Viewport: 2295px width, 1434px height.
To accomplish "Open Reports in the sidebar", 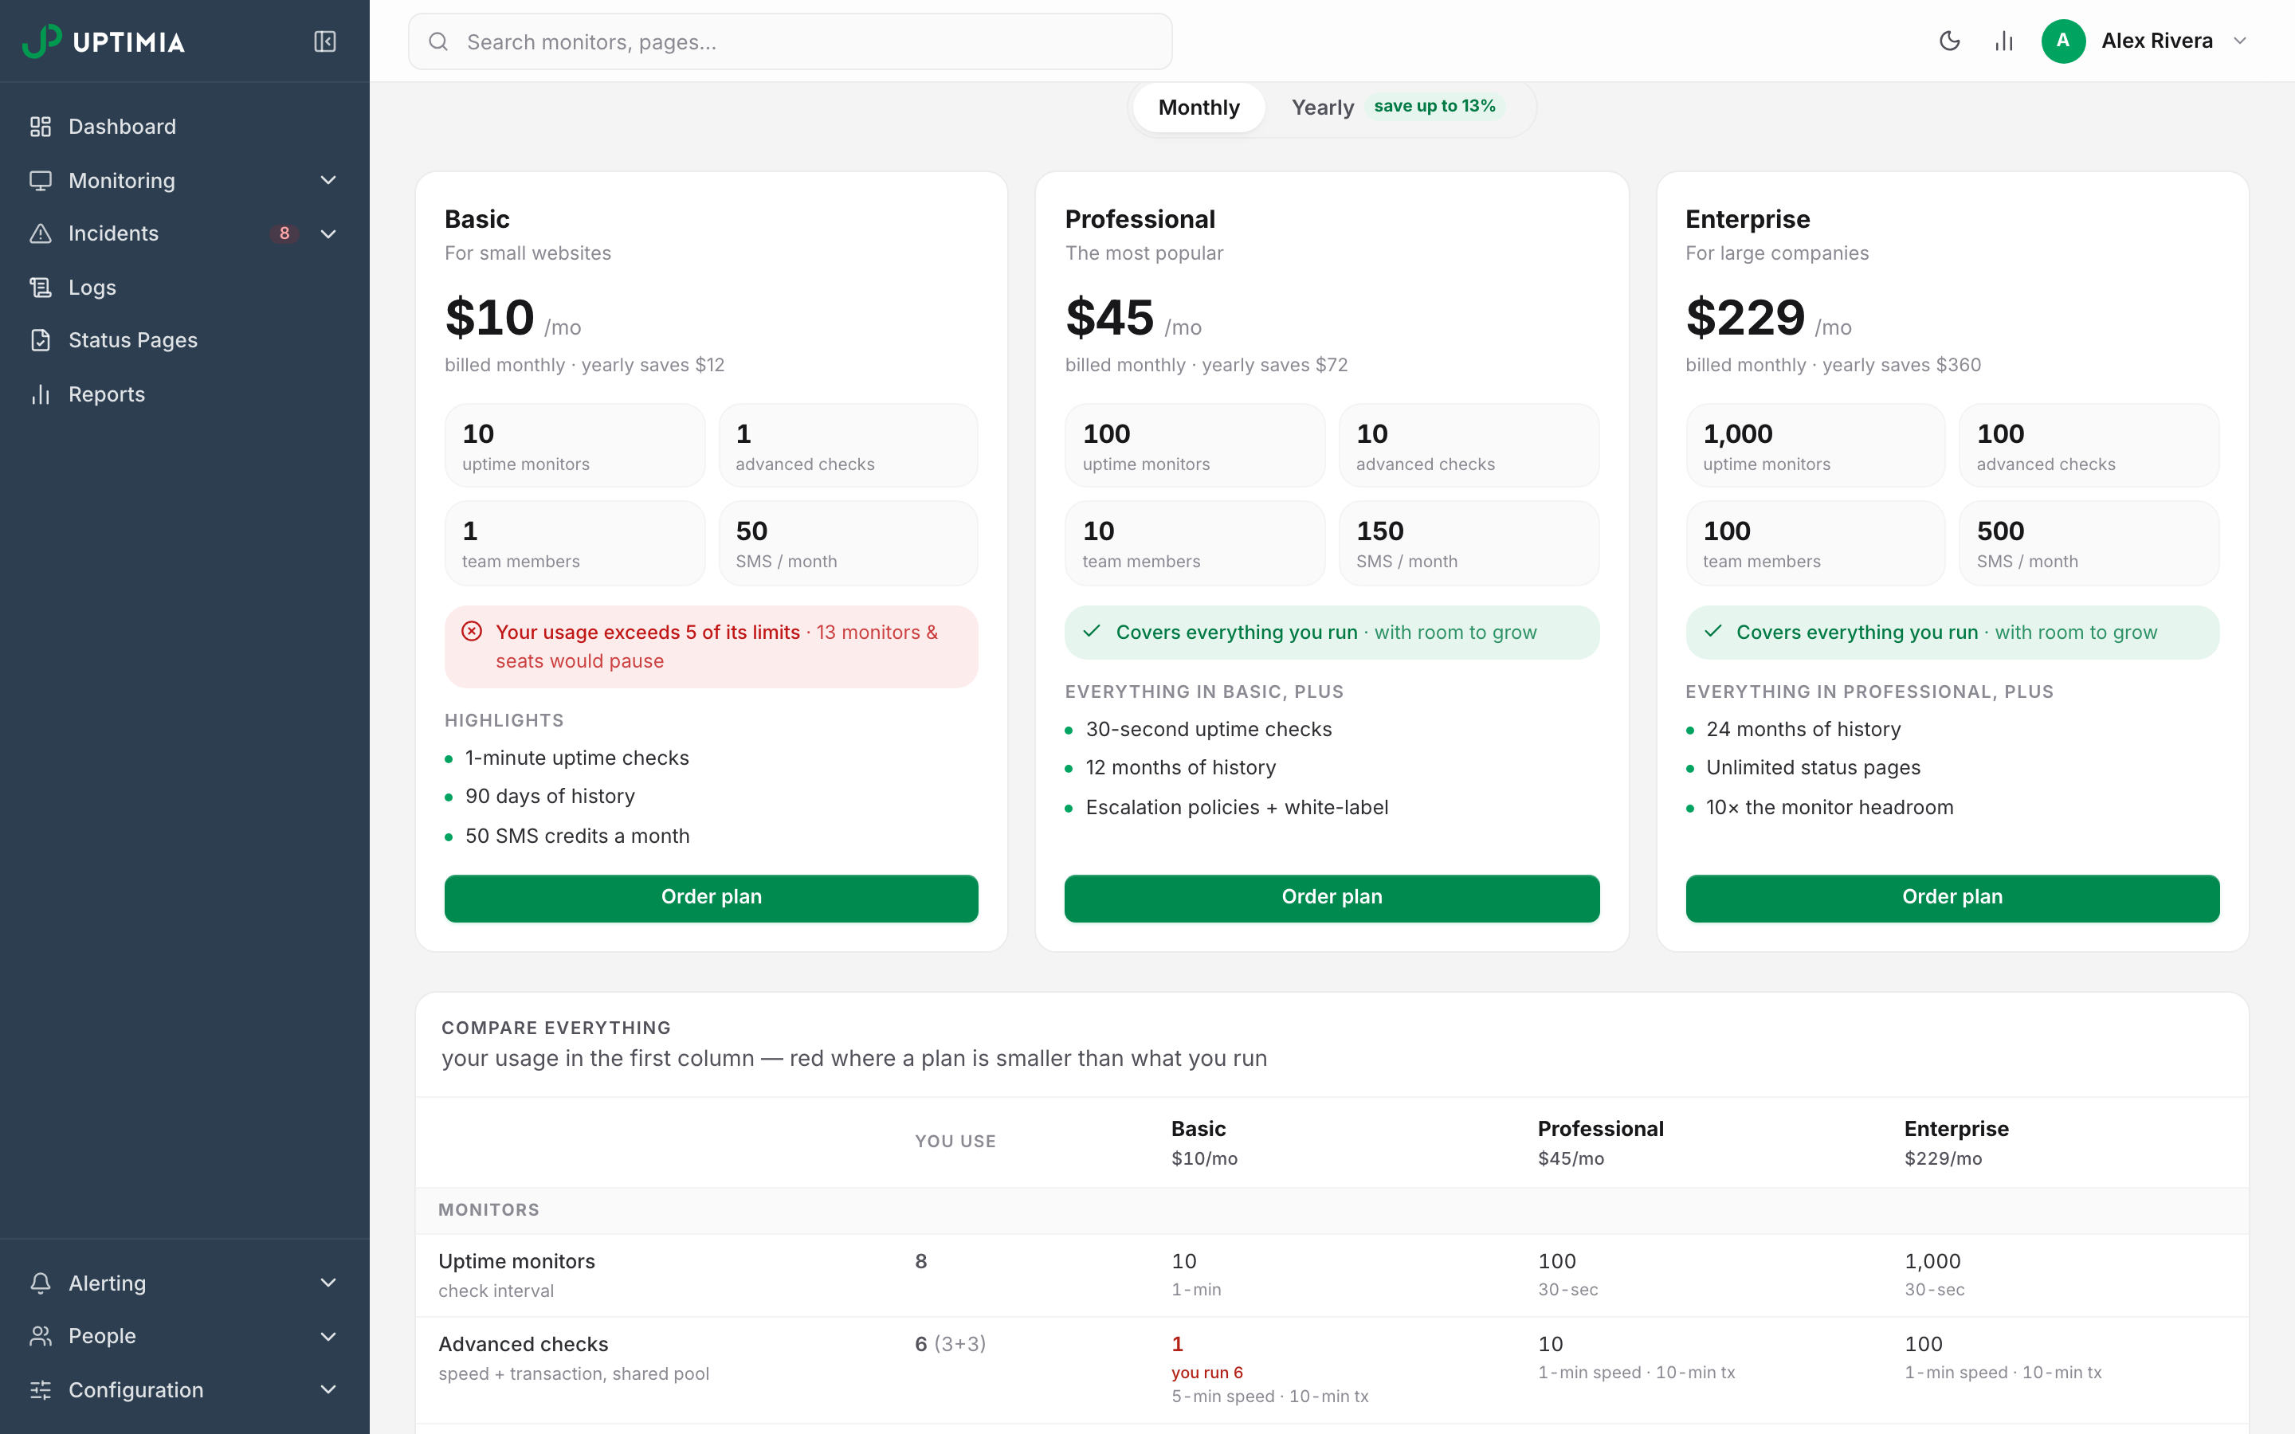I will (x=184, y=394).
